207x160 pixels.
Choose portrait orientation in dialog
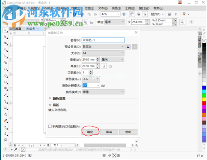point(104,66)
